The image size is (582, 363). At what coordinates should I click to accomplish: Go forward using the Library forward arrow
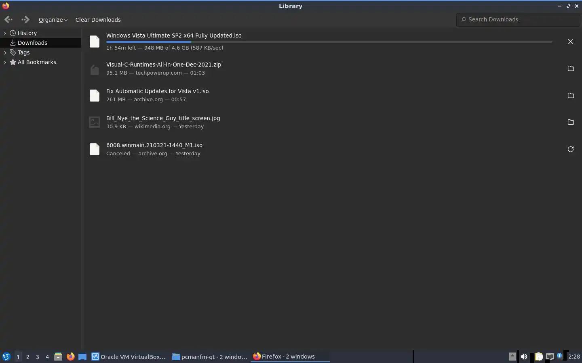(25, 19)
